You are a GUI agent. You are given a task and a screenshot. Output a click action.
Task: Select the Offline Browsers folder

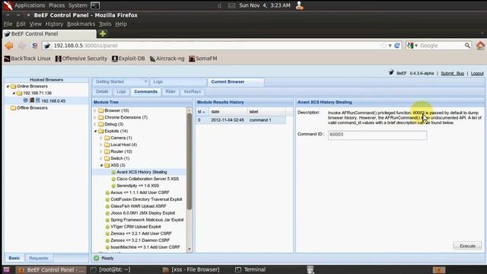32,108
